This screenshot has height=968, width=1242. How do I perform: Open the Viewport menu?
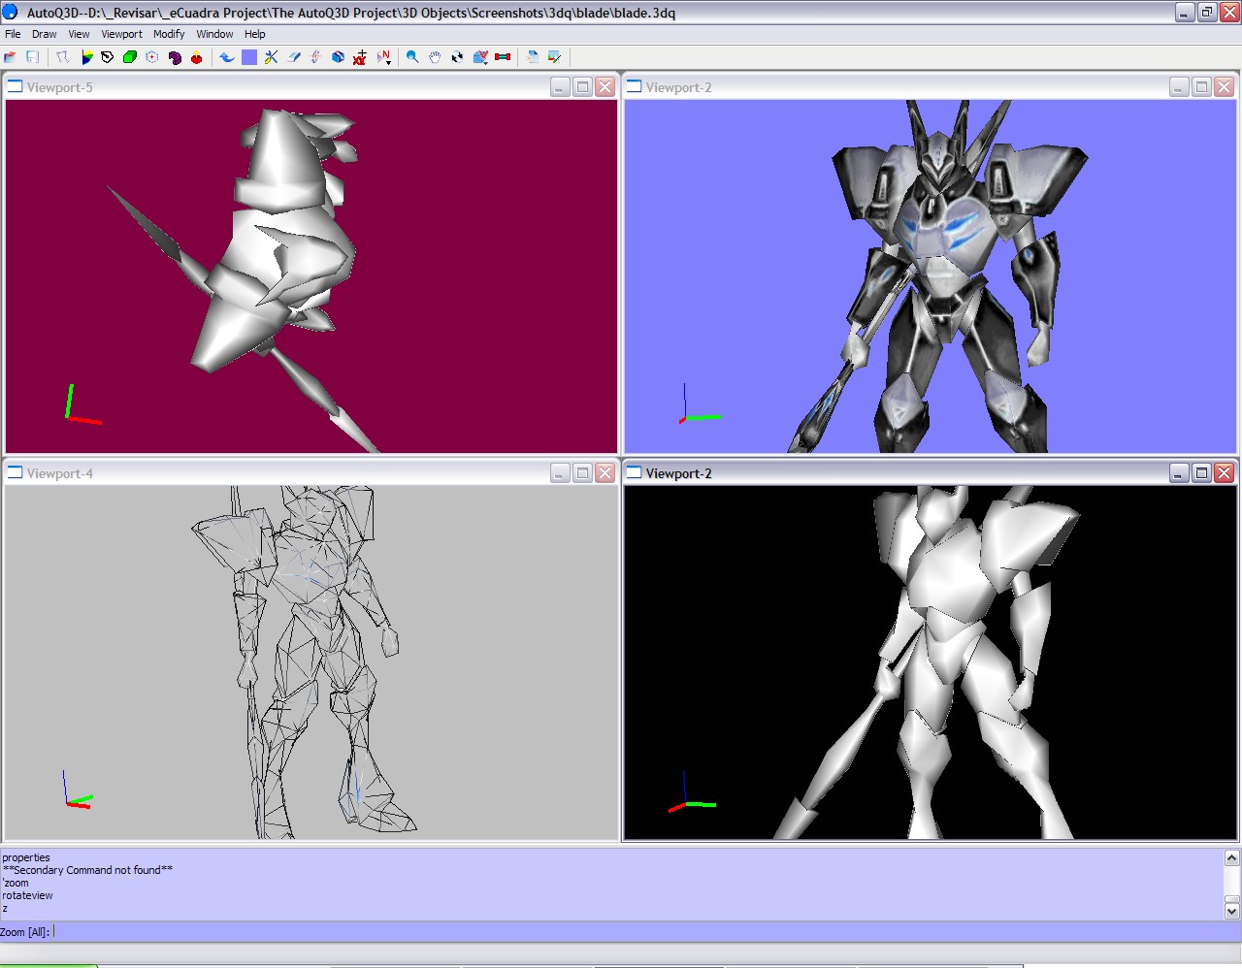click(122, 34)
